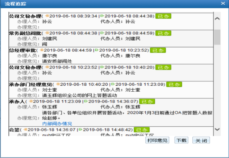Click the 打印意见 button
This screenshot has width=229, height=158.
(x=157, y=140)
